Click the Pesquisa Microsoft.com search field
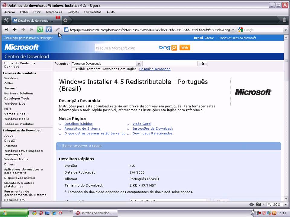 coord(126,48)
